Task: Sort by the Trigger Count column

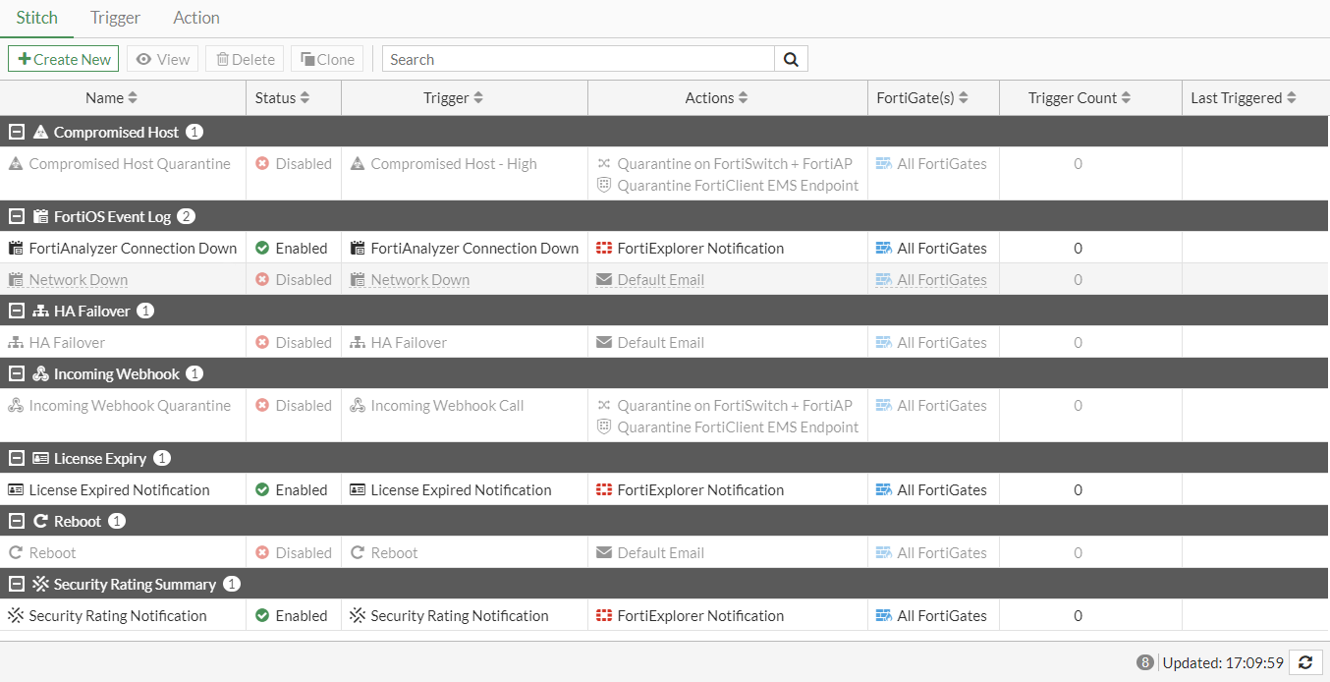Action: (1080, 97)
